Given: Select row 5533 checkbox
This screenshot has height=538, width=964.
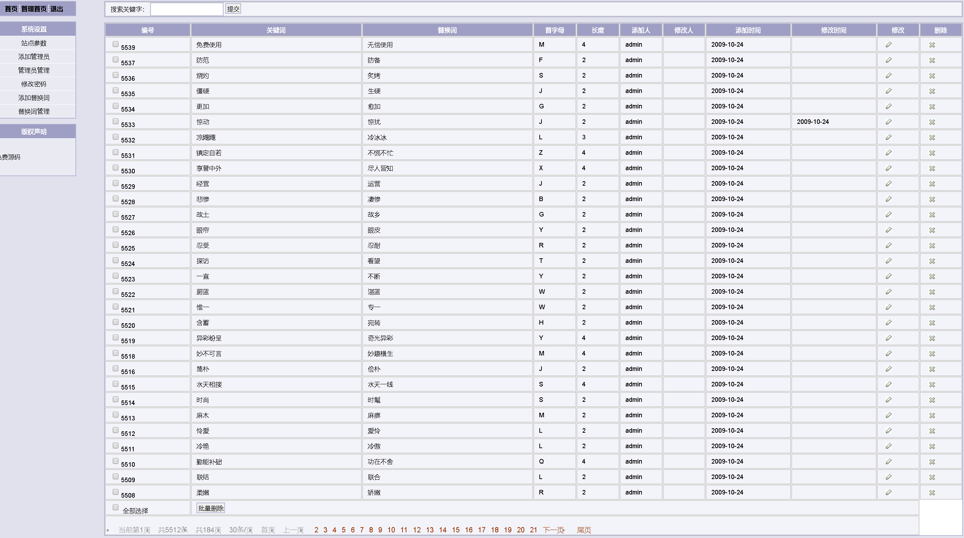Looking at the screenshot, I should (x=115, y=121).
